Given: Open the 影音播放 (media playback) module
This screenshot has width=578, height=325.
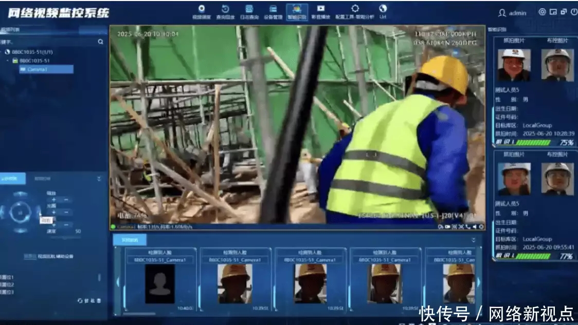Looking at the screenshot, I should point(321,11).
